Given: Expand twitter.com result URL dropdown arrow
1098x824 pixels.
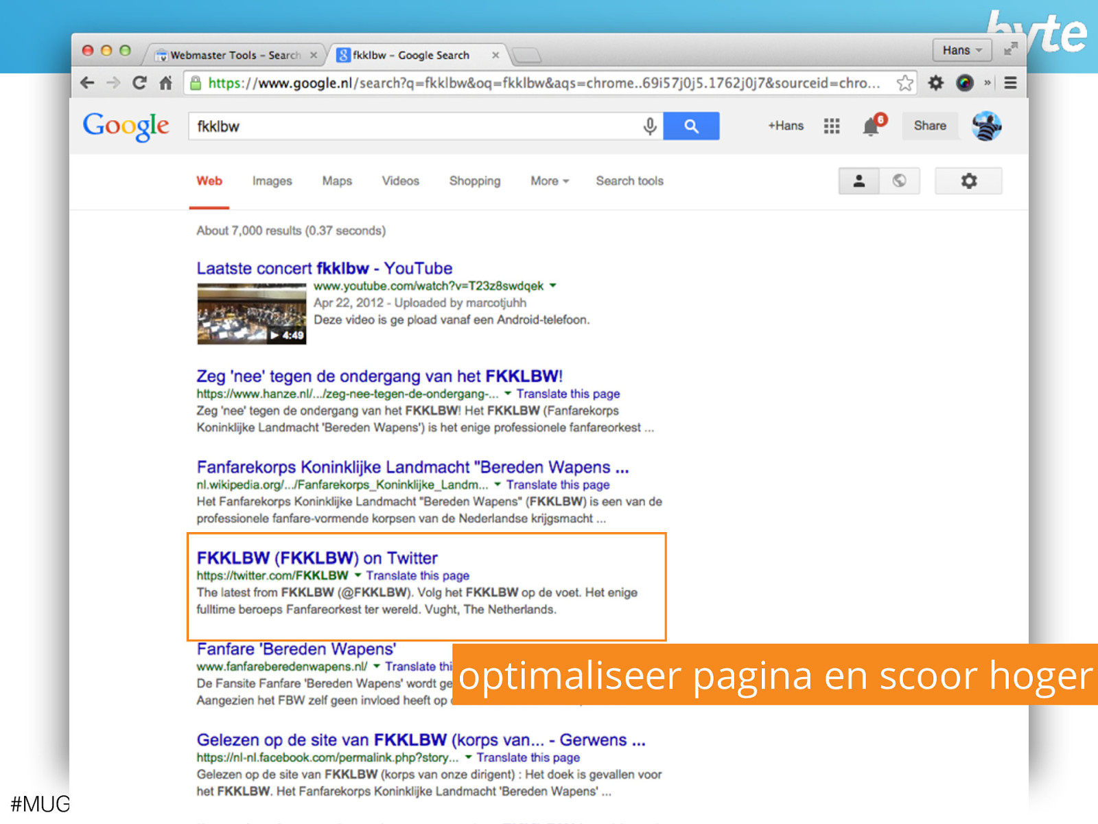Looking at the screenshot, I should [358, 575].
